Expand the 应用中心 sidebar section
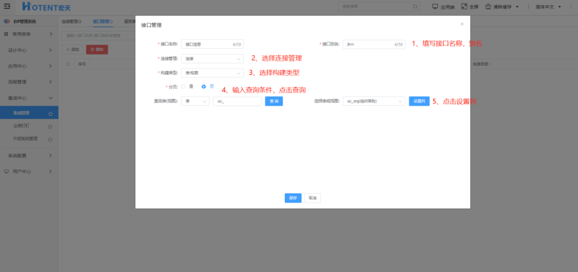This screenshot has height=272, width=578. pyautogui.click(x=51, y=66)
